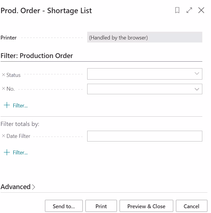Viewport: 211px width, 213px height.
Task: Add a filter under Filter totals by
Action: click(x=16, y=152)
